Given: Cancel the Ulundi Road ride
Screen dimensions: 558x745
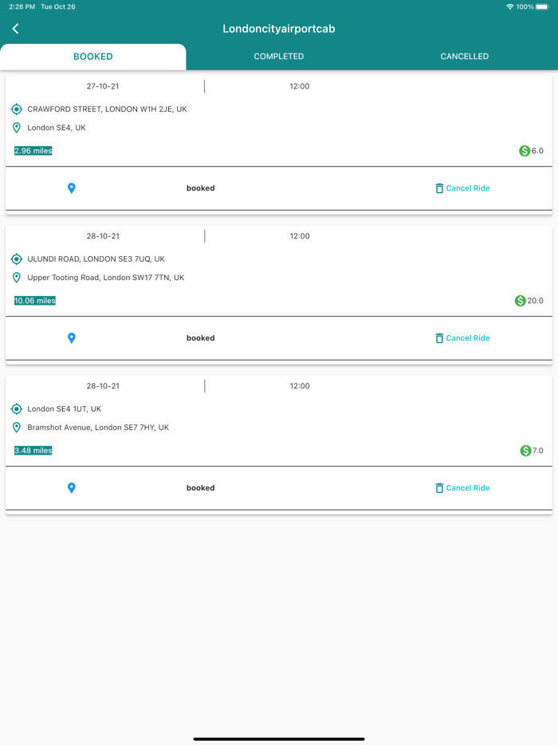Looking at the screenshot, I should pos(462,338).
